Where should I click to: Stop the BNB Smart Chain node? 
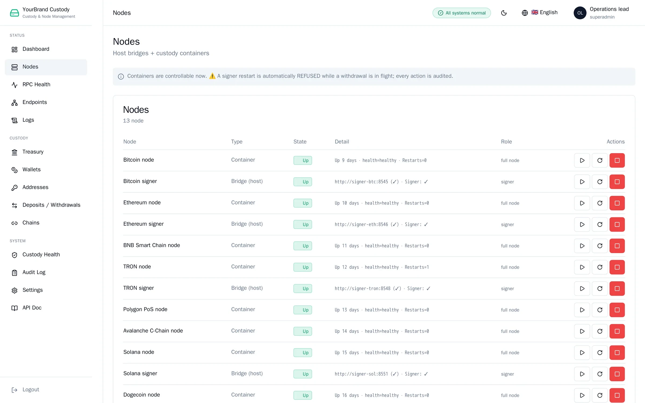click(x=617, y=246)
